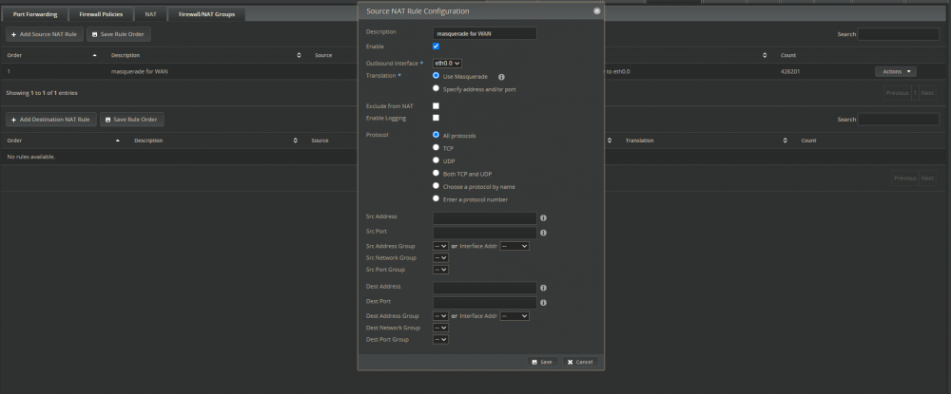Open Src Port Group dropdown

(x=440, y=270)
